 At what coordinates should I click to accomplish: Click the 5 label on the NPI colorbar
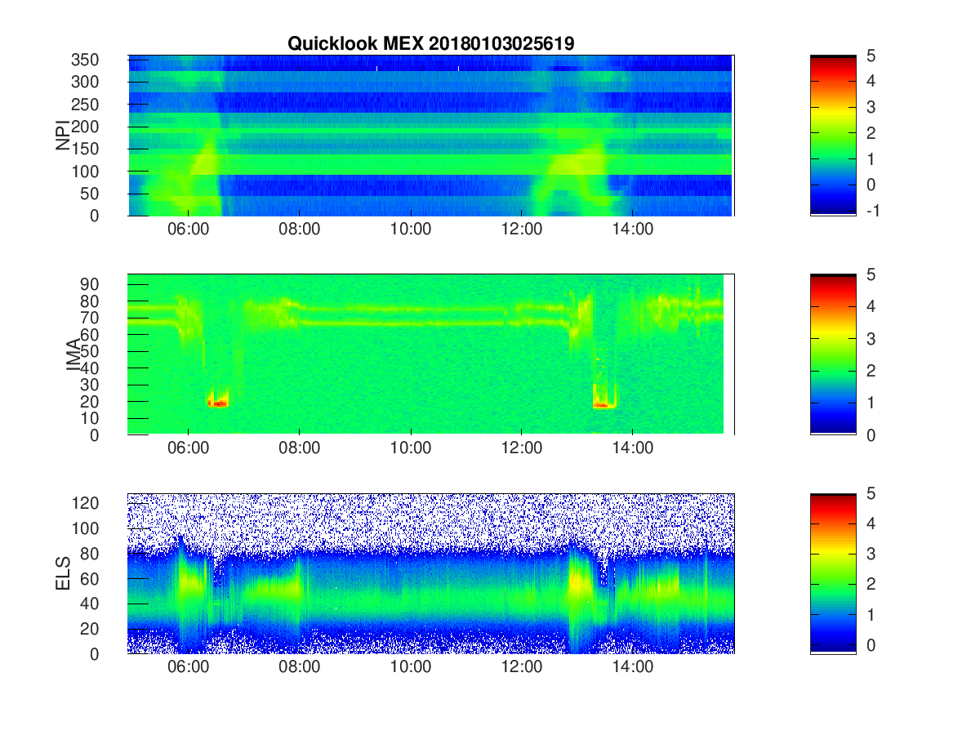pos(871,56)
